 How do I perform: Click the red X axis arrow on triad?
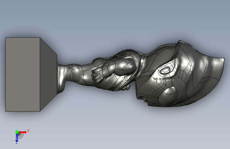22,132
